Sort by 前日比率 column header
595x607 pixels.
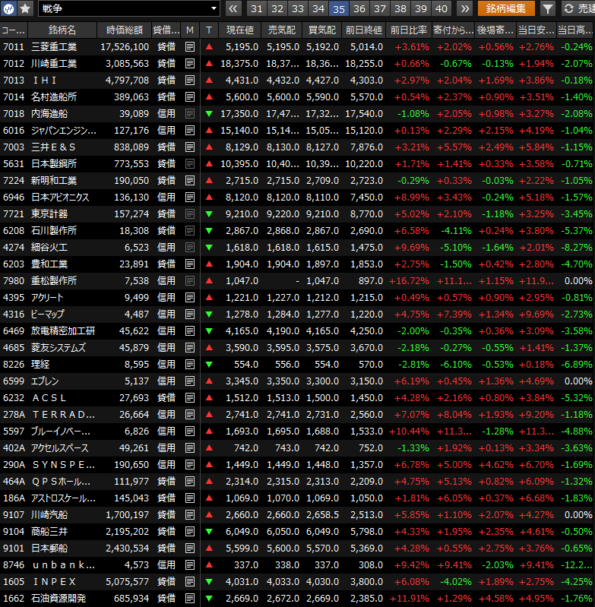(x=408, y=30)
